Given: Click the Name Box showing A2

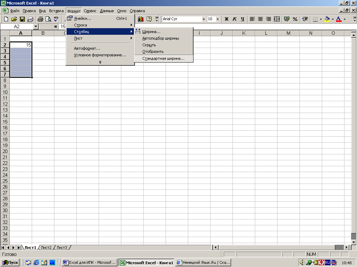Looking at the screenshot, I should [17, 26].
